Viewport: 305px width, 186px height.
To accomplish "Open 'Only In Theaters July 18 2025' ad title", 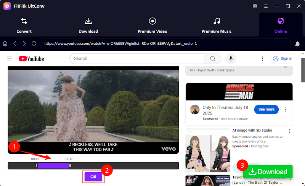I will point(225,110).
